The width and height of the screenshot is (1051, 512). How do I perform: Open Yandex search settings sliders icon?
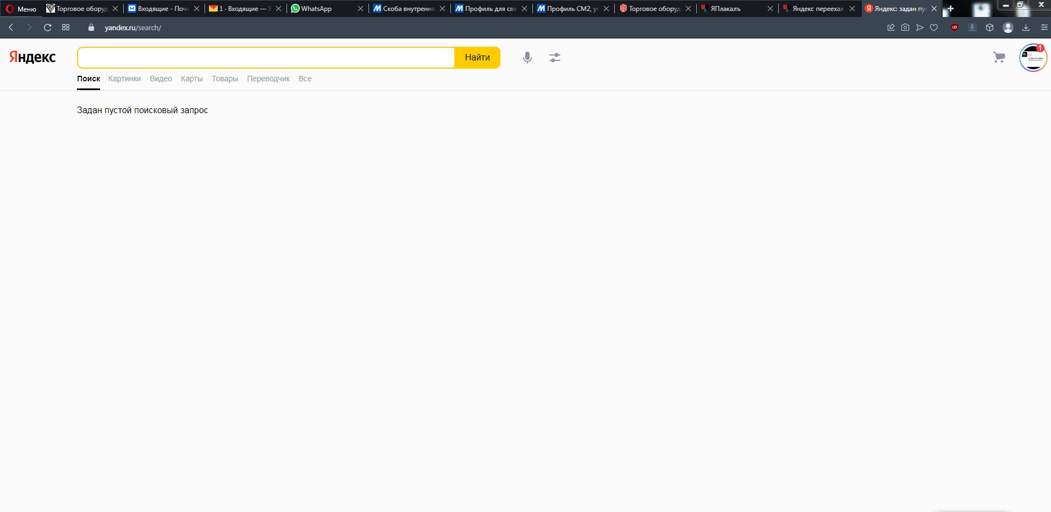click(555, 58)
